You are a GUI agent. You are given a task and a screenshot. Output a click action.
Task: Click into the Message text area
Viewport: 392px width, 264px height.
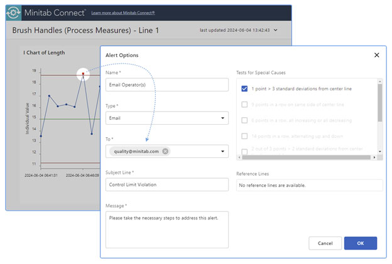(166, 229)
